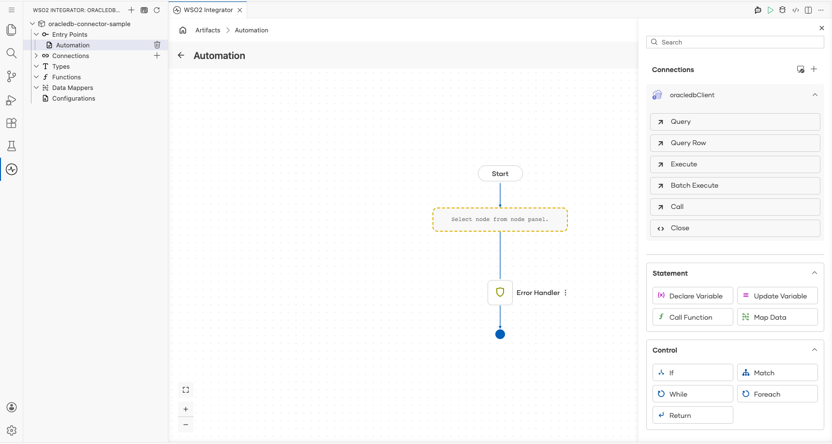The height and width of the screenshot is (444, 832).
Task: Go back with the arrow beside Automation
Action: click(x=181, y=56)
